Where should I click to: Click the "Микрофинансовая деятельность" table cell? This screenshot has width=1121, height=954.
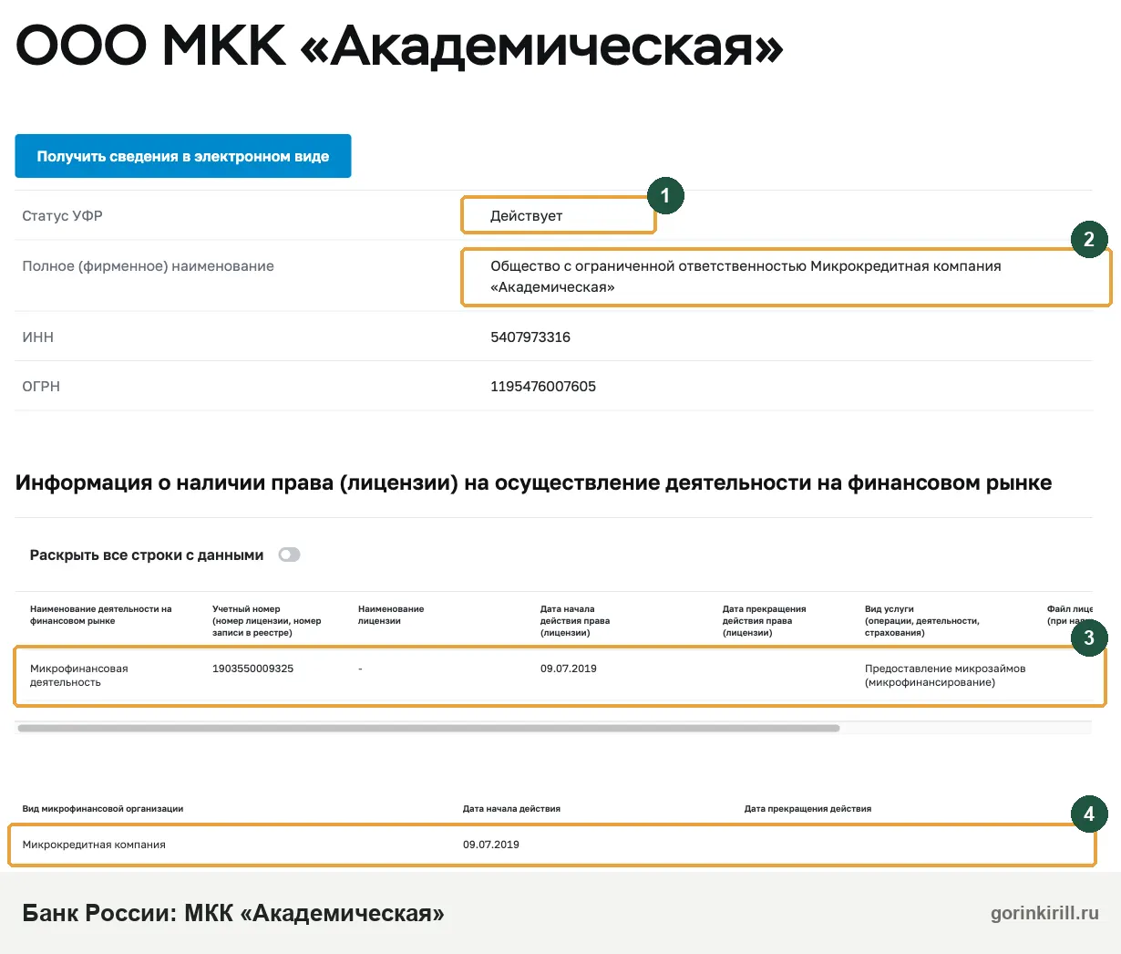[79, 675]
